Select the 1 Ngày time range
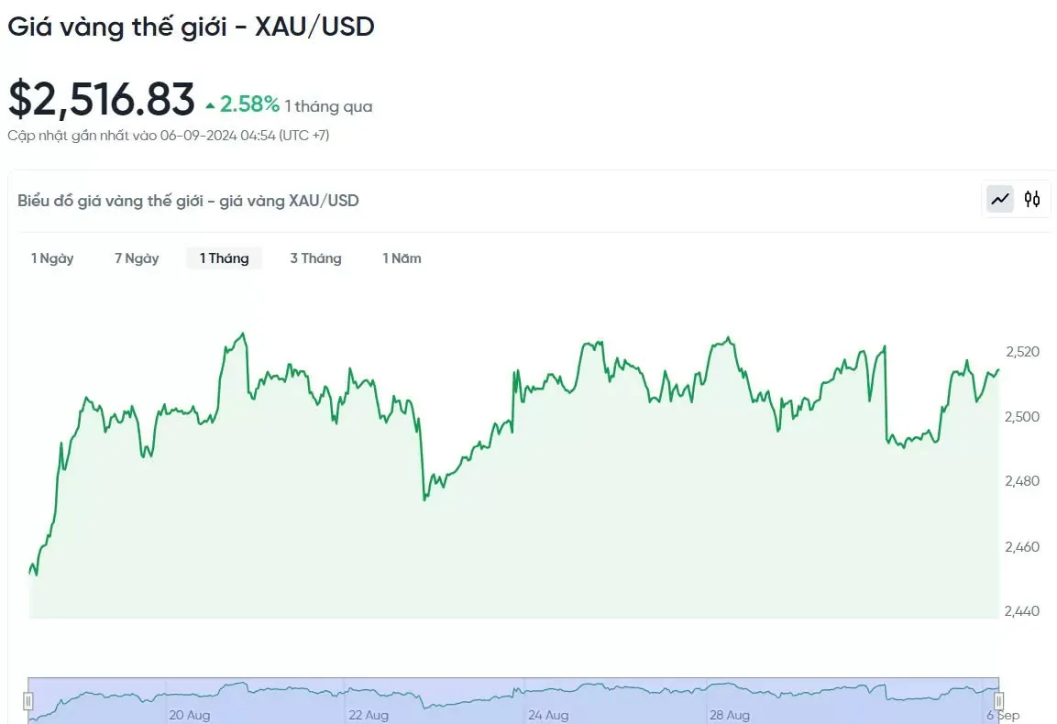1057x724 pixels. [x=52, y=258]
